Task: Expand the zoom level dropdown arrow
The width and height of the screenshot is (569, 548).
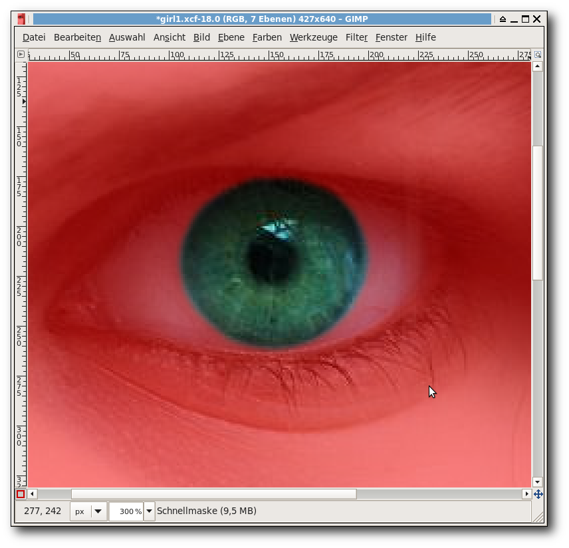Action: tap(150, 511)
